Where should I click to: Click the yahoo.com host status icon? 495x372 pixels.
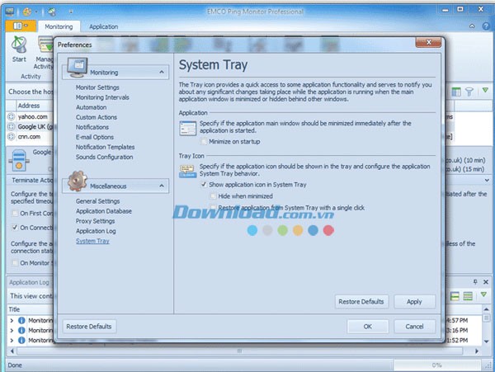(11, 117)
